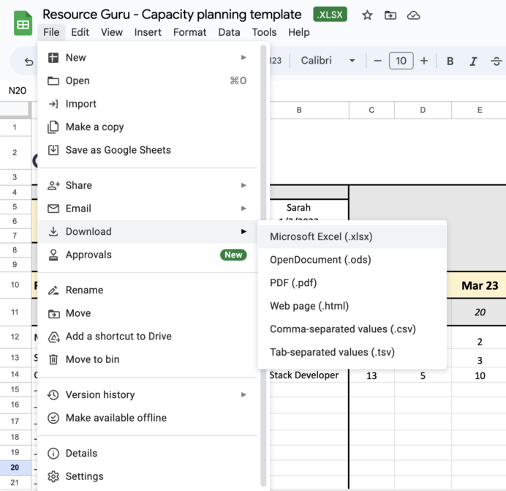Choose Import from File menu

click(x=148, y=104)
